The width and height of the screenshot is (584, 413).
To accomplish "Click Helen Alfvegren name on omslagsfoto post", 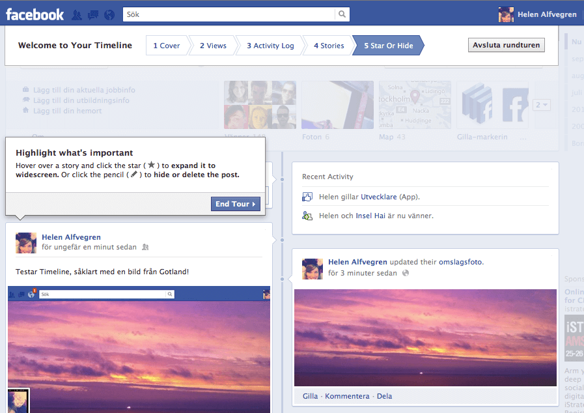I will coord(357,262).
